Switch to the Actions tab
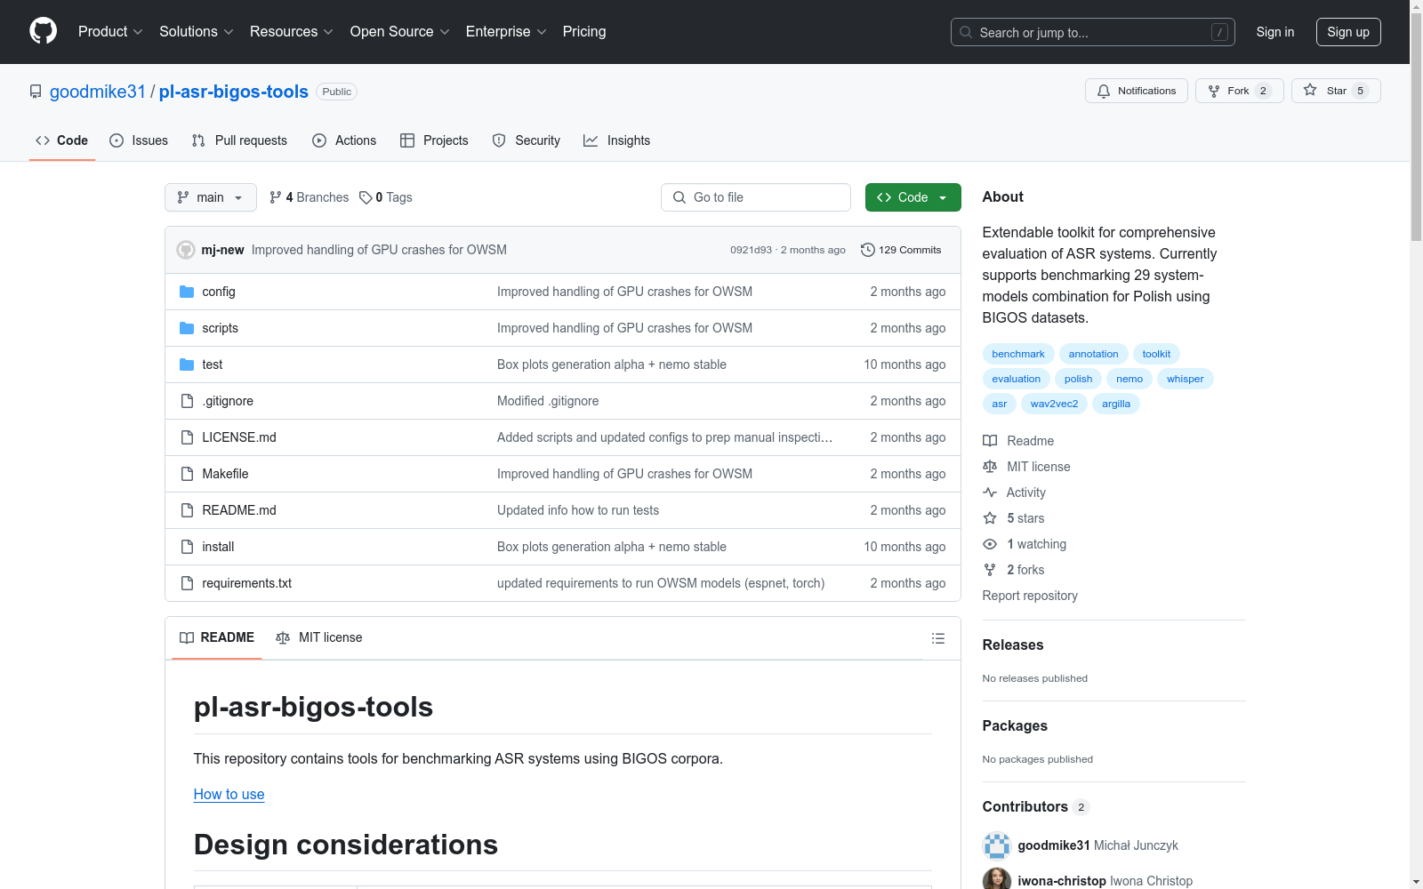Screen dimensions: 1423x889 (x=344, y=140)
